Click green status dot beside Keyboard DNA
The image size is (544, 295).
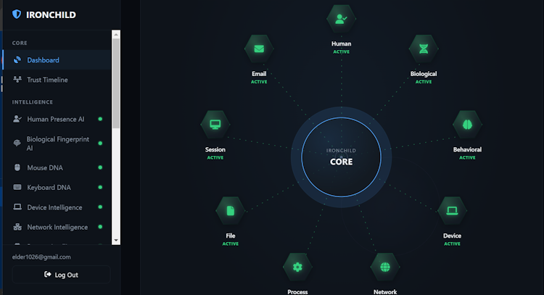[100, 187]
